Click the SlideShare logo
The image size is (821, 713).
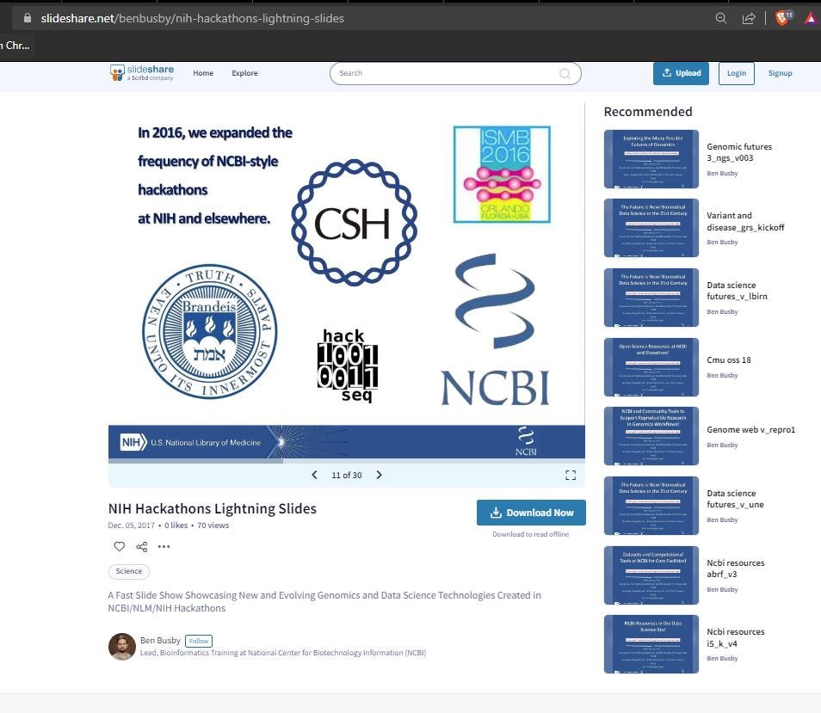141,73
